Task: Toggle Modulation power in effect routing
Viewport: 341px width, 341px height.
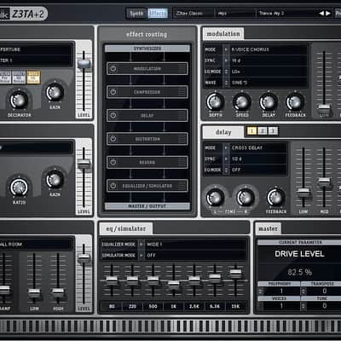Action: click(x=113, y=69)
